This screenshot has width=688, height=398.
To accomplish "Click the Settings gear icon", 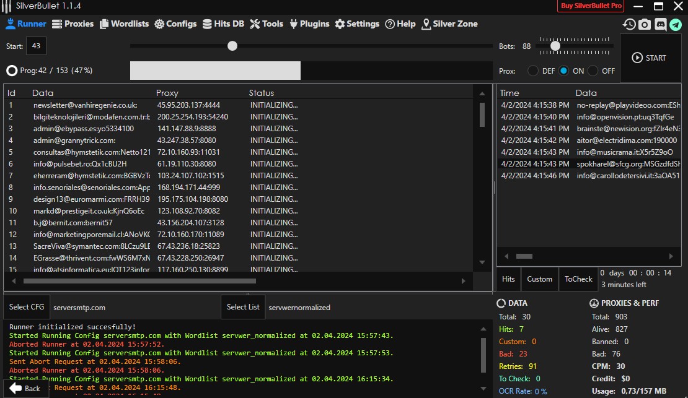I will point(340,24).
